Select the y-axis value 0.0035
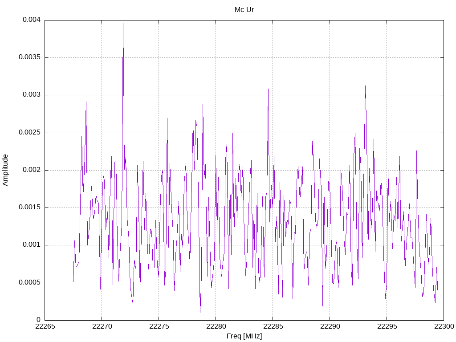 tap(30, 57)
